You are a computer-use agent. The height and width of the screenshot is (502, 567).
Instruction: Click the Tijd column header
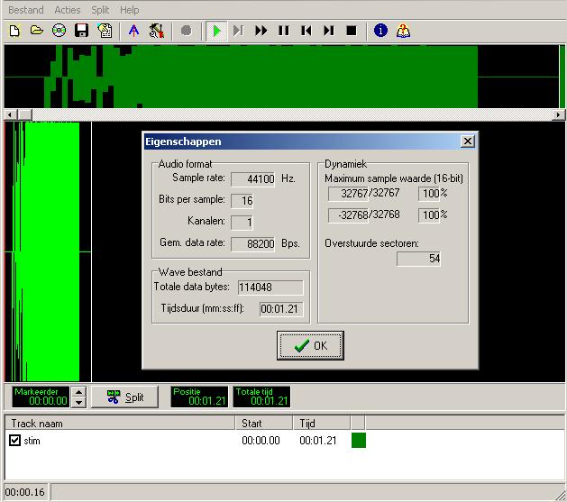click(322, 423)
